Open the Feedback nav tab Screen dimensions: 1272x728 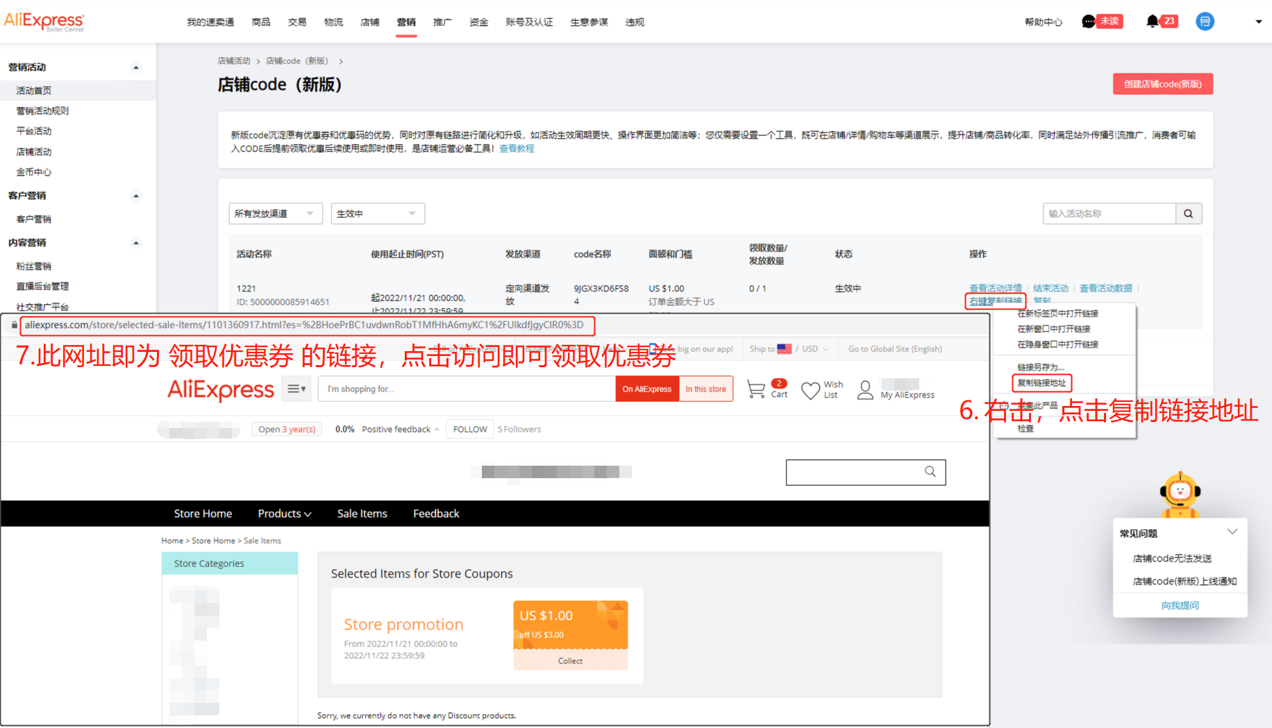point(436,514)
